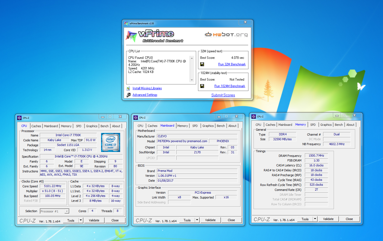Open About tab in Memory window
This screenshot has width=383, height=241.
[x=350, y=125]
